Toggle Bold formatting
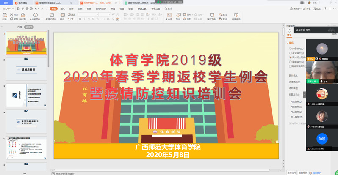This screenshot has height=175, width=338. [80, 19]
